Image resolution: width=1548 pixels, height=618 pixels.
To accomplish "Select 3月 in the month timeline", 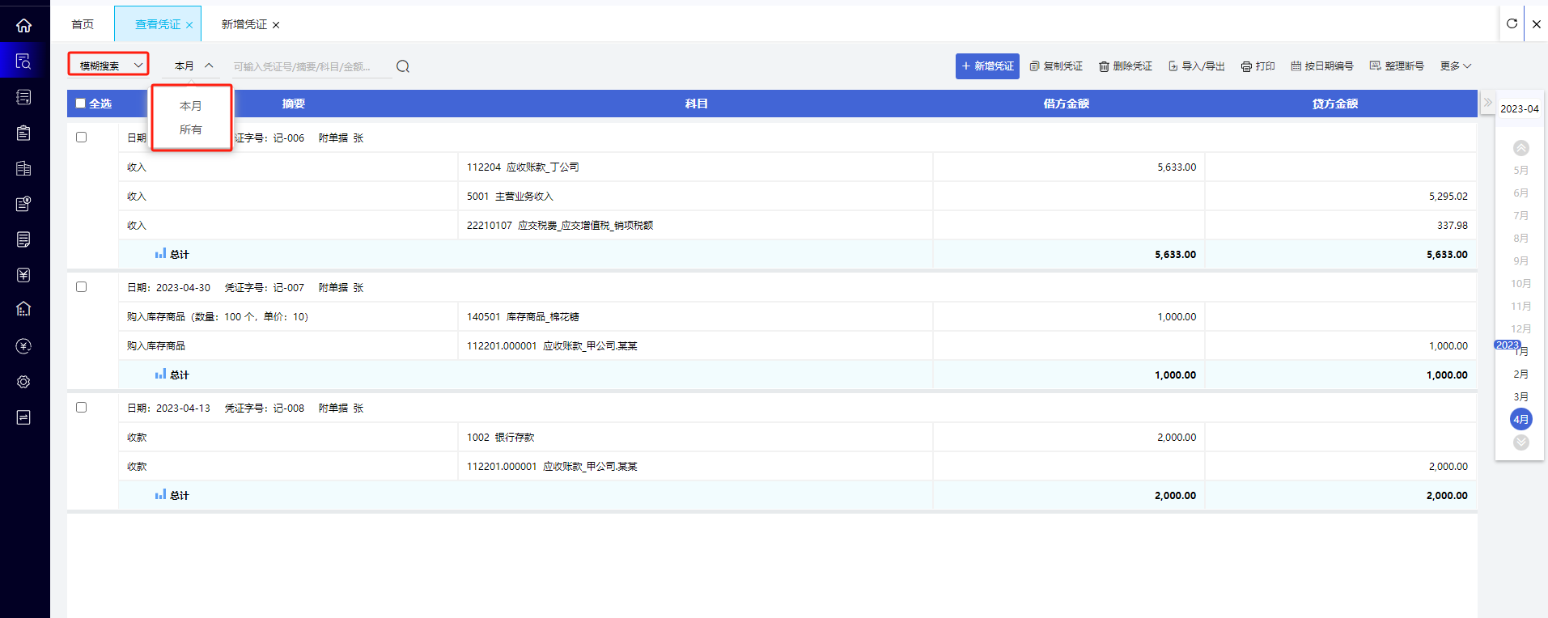I will 1521,396.
